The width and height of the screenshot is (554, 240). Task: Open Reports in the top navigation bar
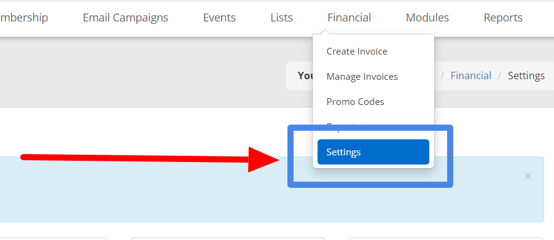point(503,18)
